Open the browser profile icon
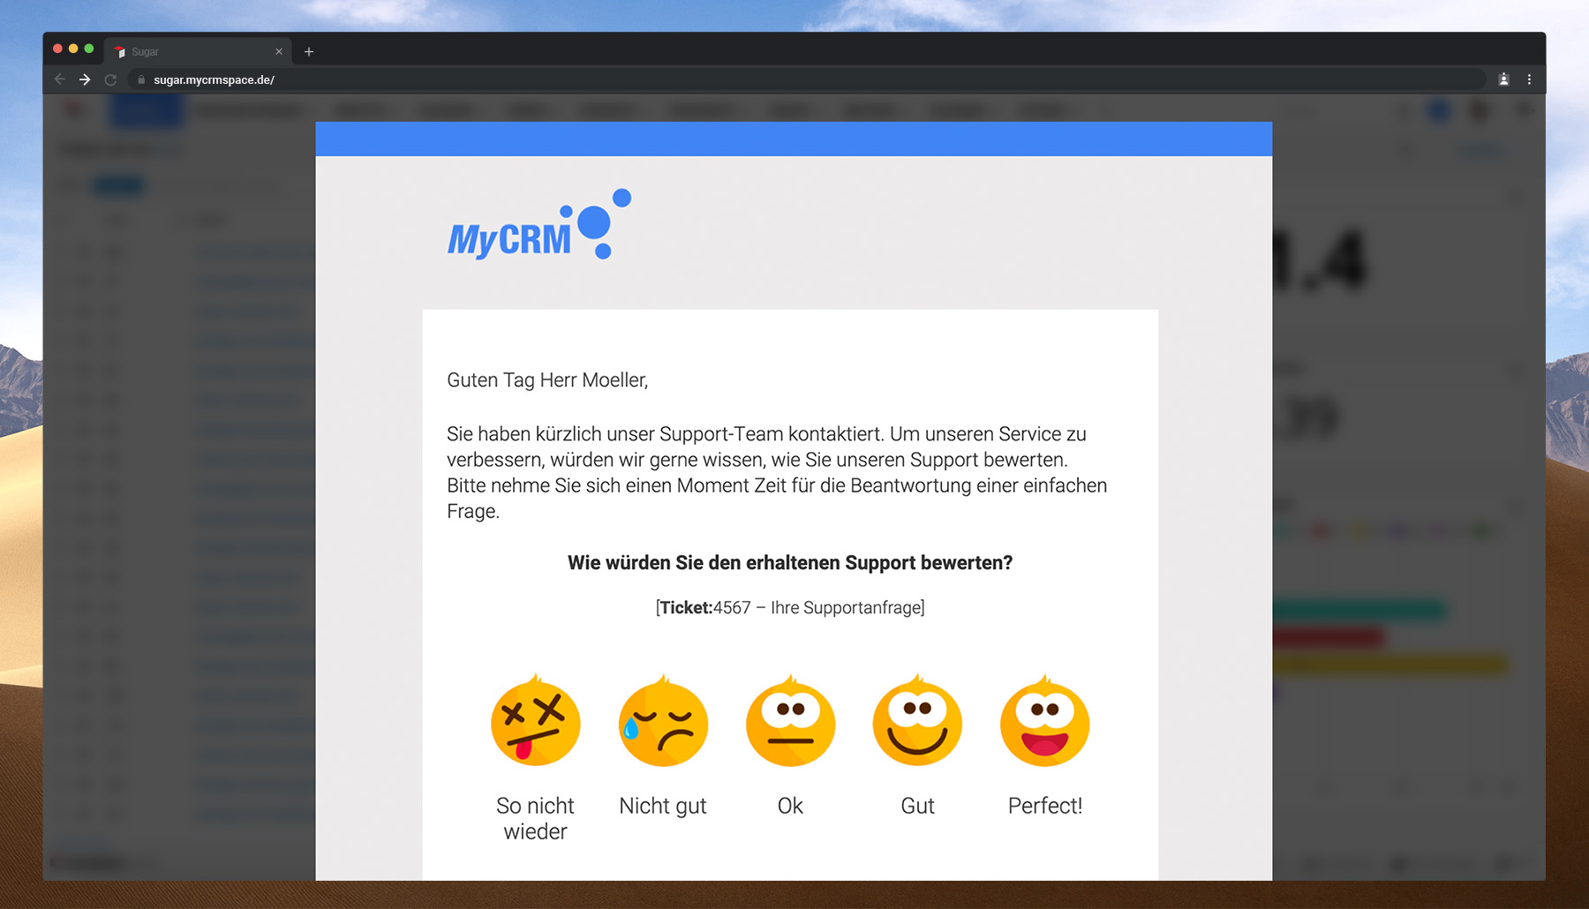1589x909 pixels. pos(1503,79)
